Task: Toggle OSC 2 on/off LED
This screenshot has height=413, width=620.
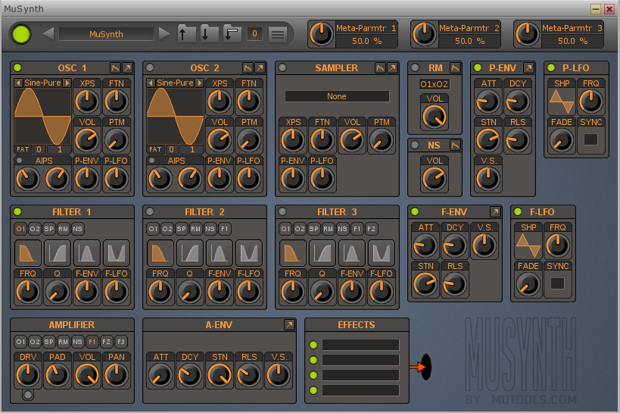Action: pyautogui.click(x=150, y=67)
